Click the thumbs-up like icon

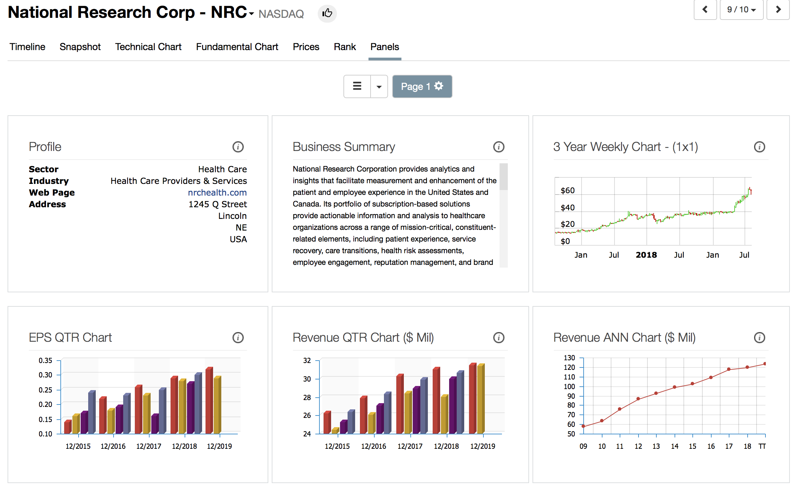point(327,13)
